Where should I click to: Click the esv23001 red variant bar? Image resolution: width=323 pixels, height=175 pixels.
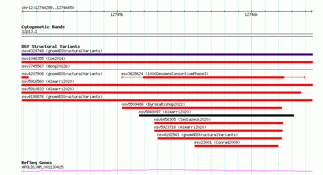237,146
